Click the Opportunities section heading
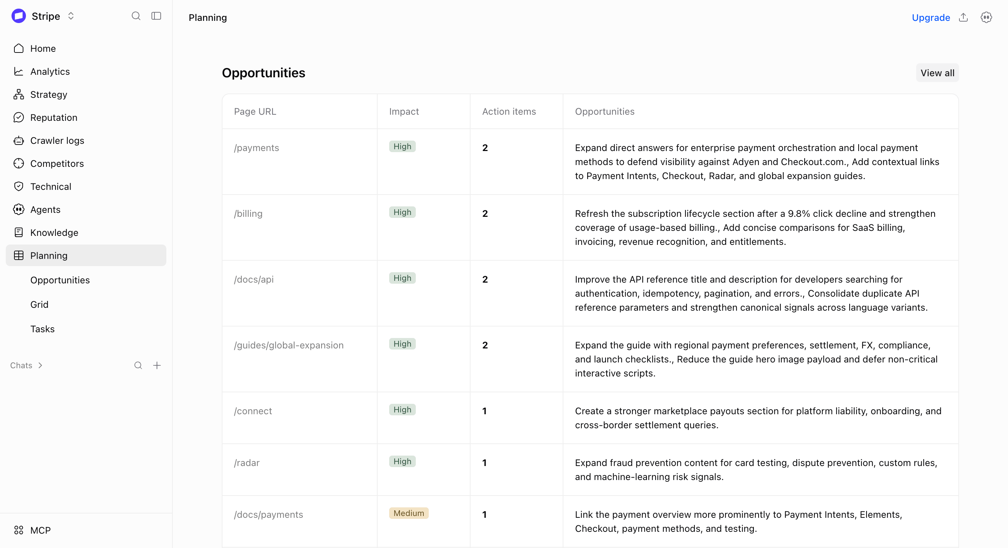Viewport: 1008px width, 548px height. [264, 73]
